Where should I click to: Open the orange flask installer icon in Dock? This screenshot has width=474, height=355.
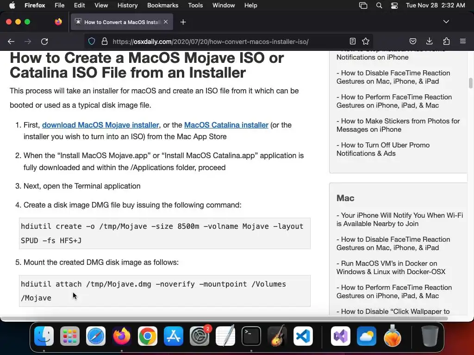pyautogui.click(x=393, y=336)
